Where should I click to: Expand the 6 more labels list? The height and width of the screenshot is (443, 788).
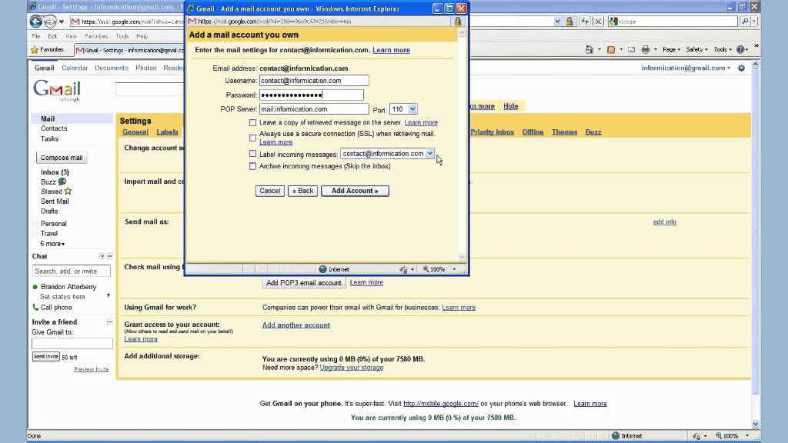click(52, 244)
